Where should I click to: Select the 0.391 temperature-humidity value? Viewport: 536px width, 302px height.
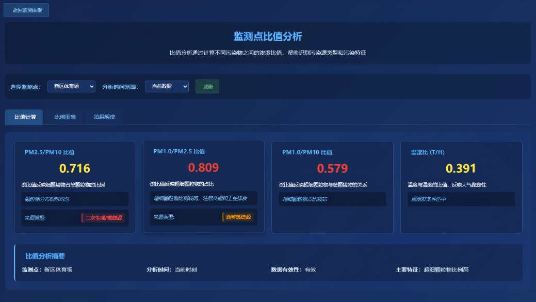click(x=461, y=168)
